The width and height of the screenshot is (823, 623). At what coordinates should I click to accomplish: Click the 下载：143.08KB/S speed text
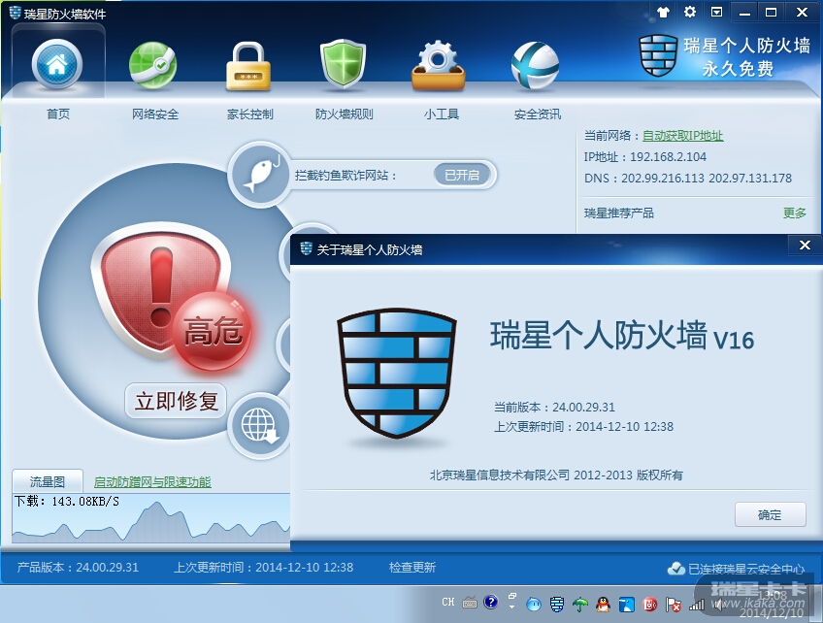pyautogui.click(x=67, y=502)
